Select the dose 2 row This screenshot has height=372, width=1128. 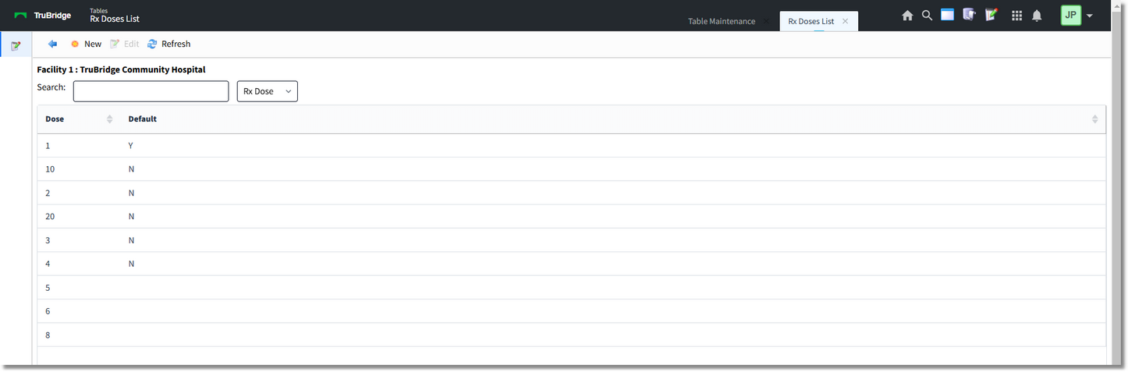[x=571, y=193]
